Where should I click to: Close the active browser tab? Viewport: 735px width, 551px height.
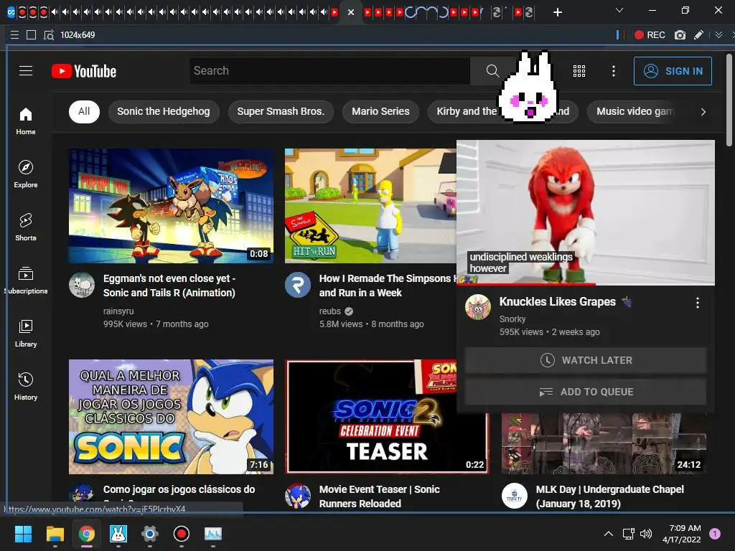pyautogui.click(x=350, y=13)
